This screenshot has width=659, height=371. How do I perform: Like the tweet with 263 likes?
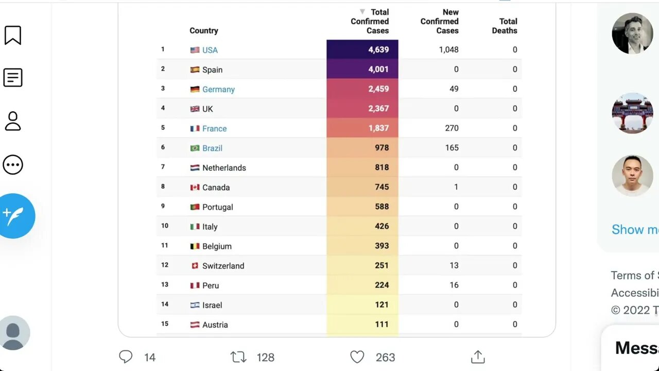[x=357, y=357]
